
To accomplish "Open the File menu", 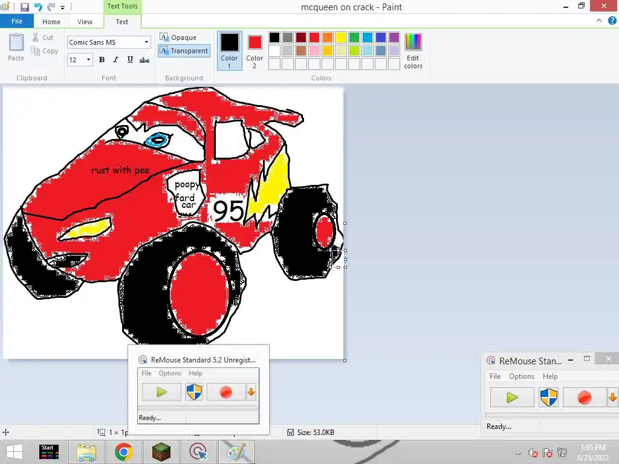I will 16,21.
